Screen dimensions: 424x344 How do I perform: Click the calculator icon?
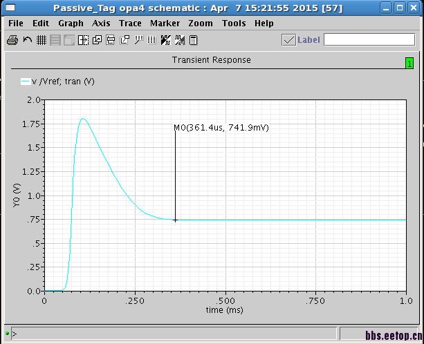pyautogui.click(x=194, y=40)
